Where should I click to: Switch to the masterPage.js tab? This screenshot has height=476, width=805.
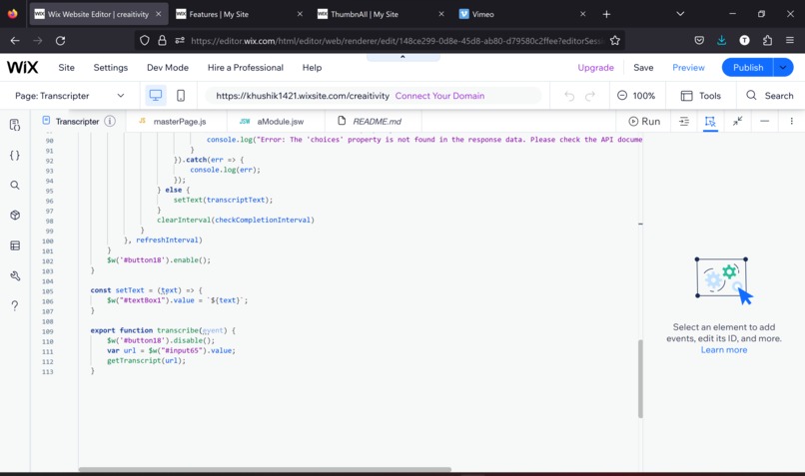point(179,122)
